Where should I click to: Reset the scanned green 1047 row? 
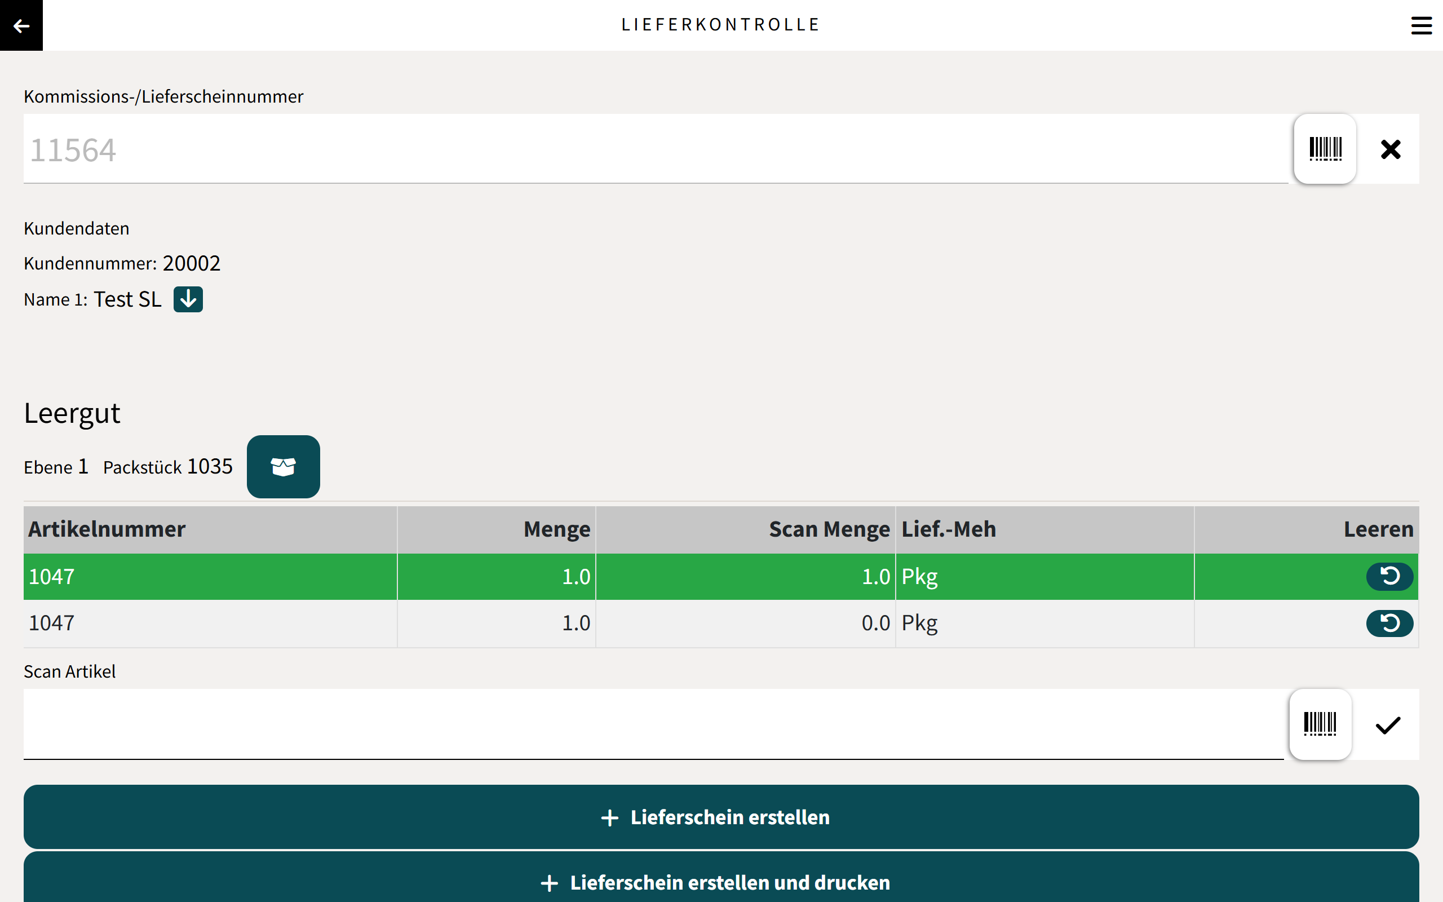click(1389, 576)
